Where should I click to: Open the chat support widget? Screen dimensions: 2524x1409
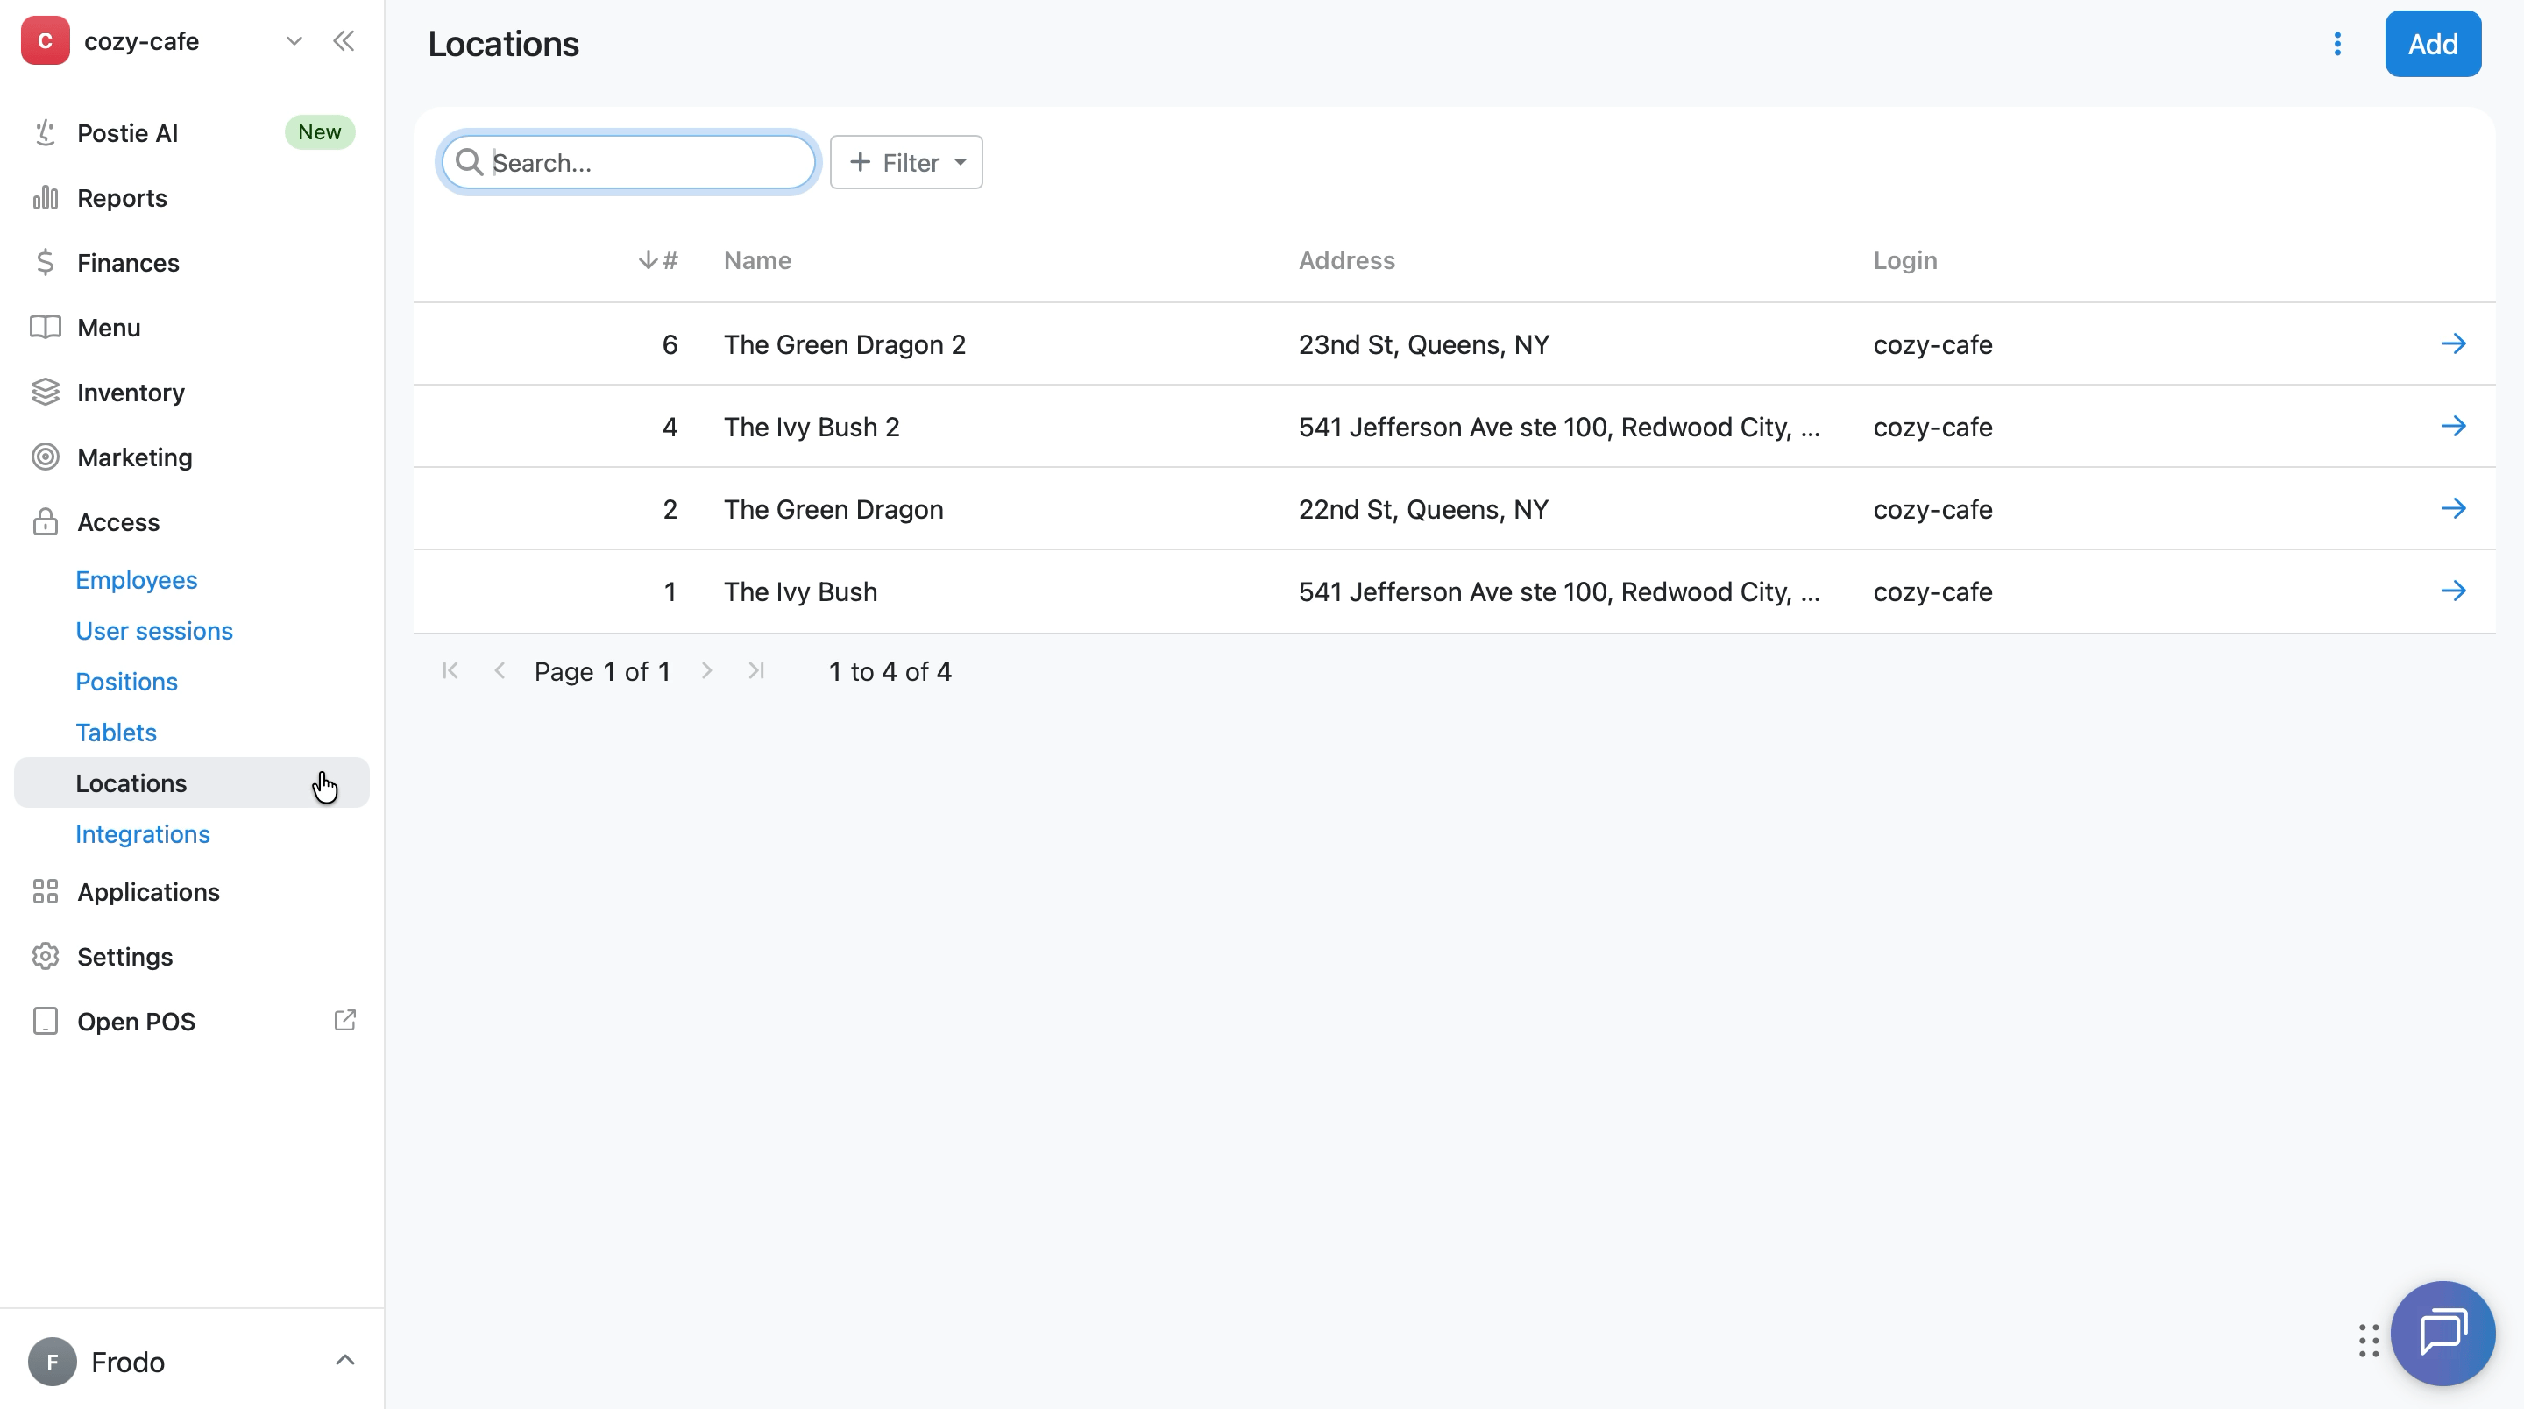(2442, 1334)
